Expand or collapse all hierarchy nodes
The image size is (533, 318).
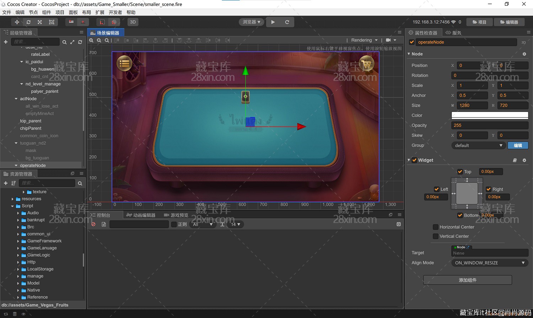click(72, 42)
